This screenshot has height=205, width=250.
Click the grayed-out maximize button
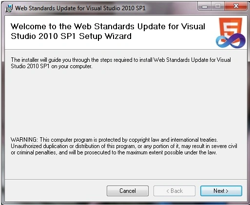coord(218,6)
